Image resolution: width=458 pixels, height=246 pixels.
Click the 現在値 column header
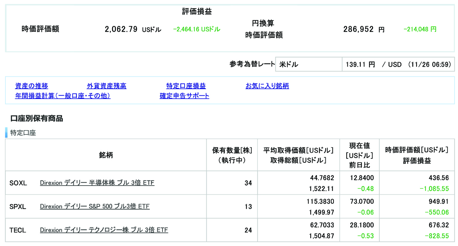click(359, 145)
